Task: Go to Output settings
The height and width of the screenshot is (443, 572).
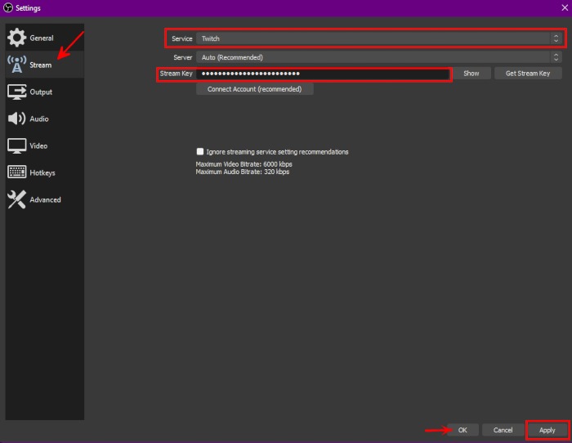Action: point(44,92)
